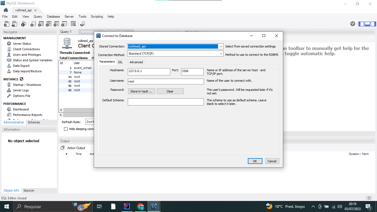Open the Scripting menu
This screenshot has width=377, height=212.
[97, 17]
